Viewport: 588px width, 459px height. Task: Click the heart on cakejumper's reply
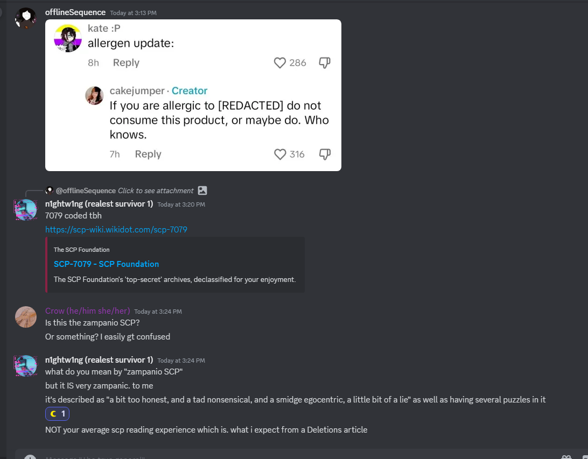[x=280, y=154]
